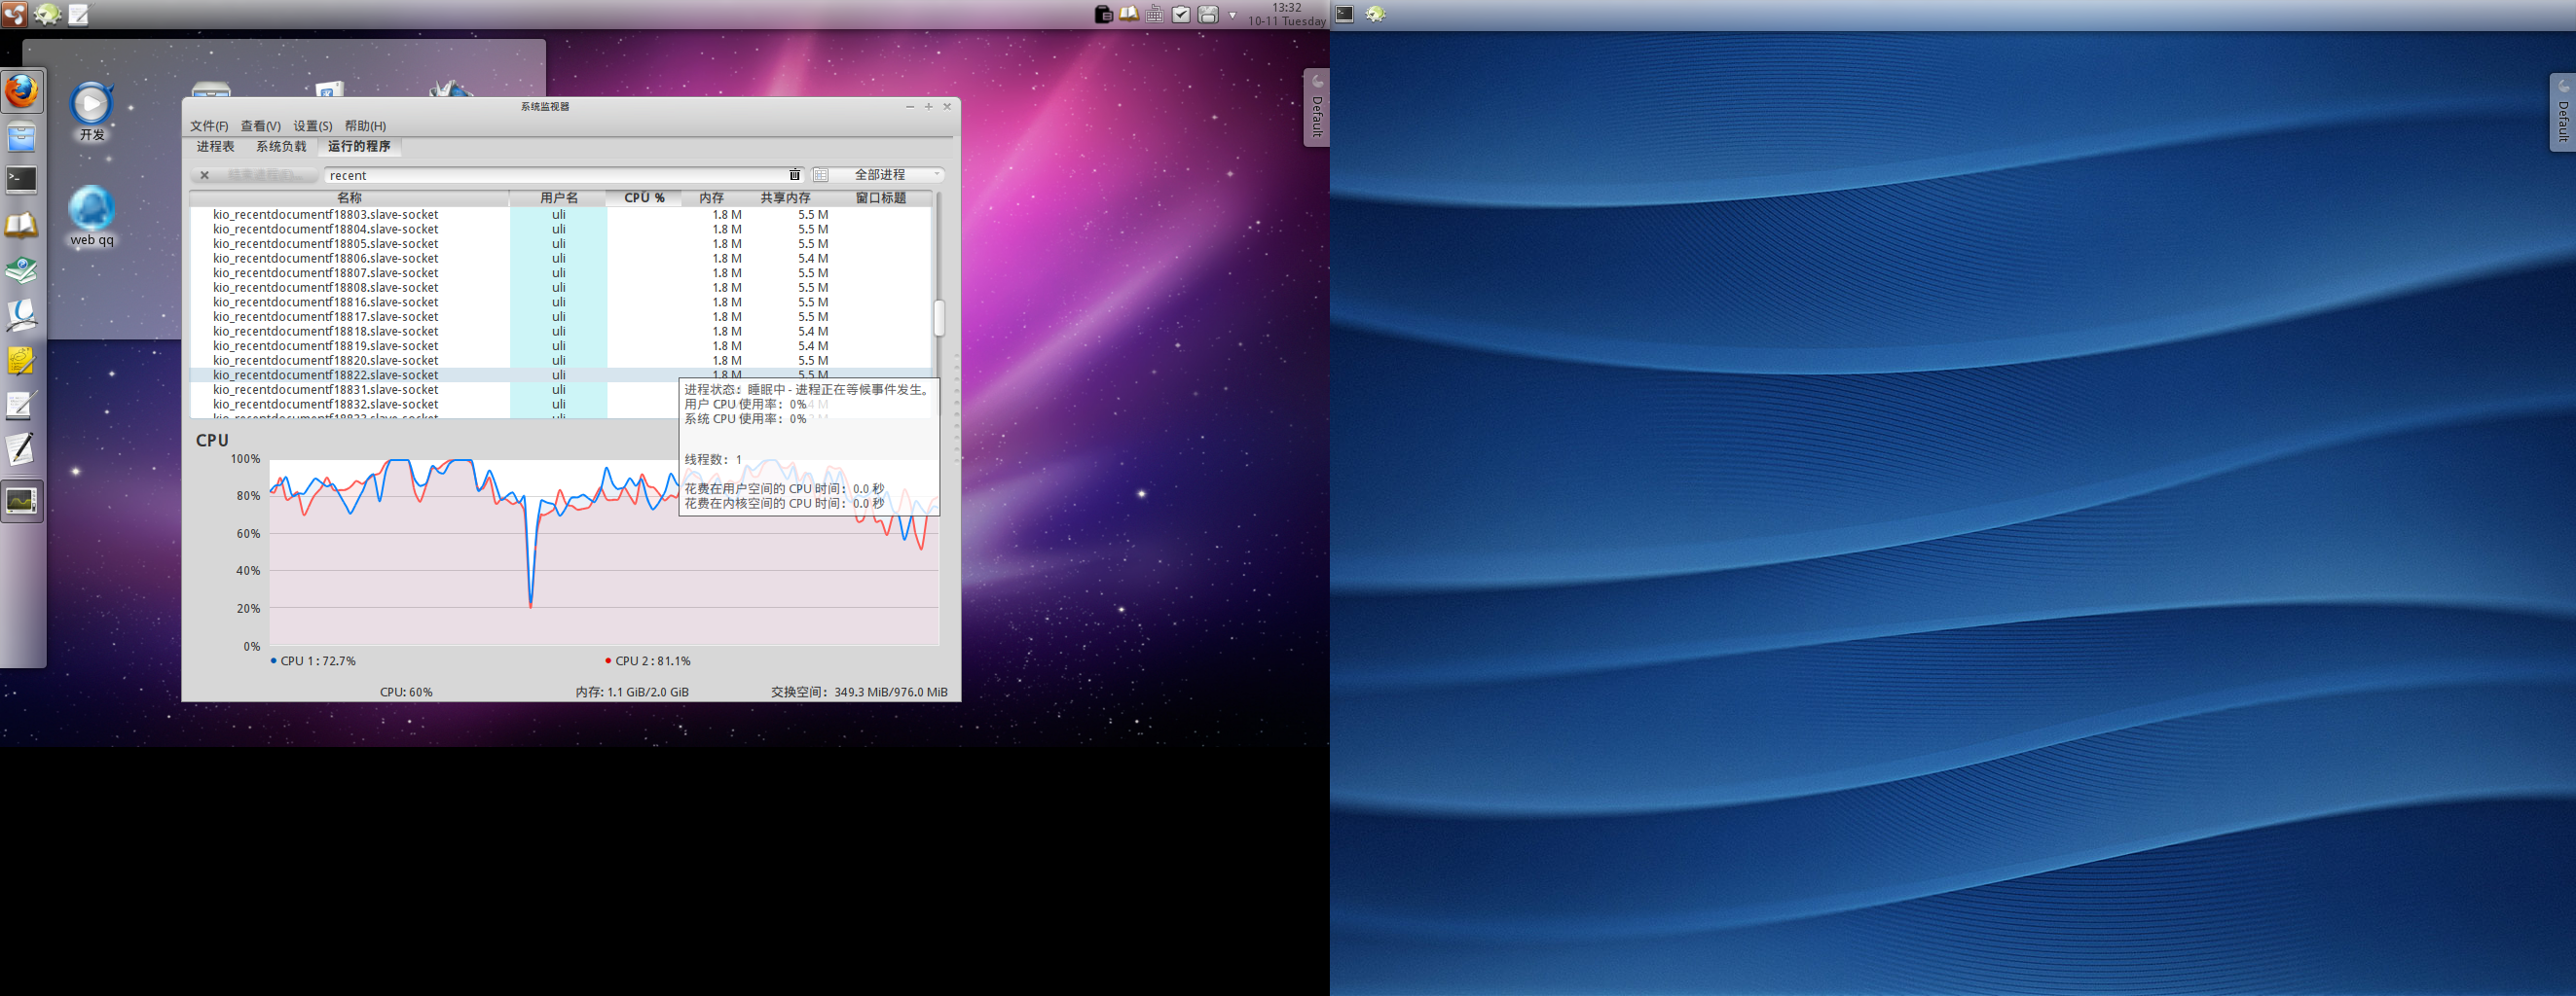Image resolution: width=2576 pixels, height=996 pixels.
Task: Open the green stacked books dock icon
Action: (21, 269)
